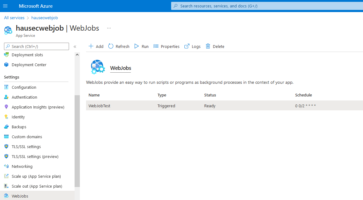This screenshot has width=363, height=200.
Task: Open Deployment Center menu item
Action: click(x=29, y=65)
